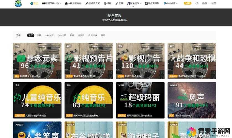Select the 影视 category filter
Screen dimensions: 232x138
click(72, 35)
